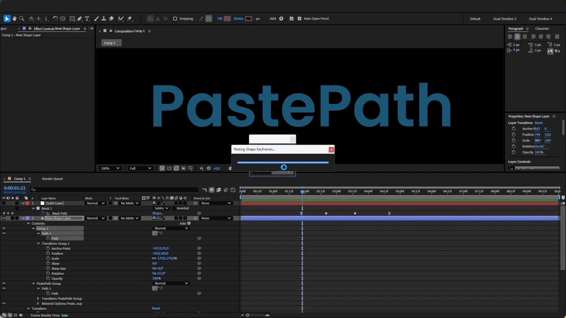566x318 pixels.
Task: Switch to the Dual Timeline 3 workspace
Action: click(504, 19)
